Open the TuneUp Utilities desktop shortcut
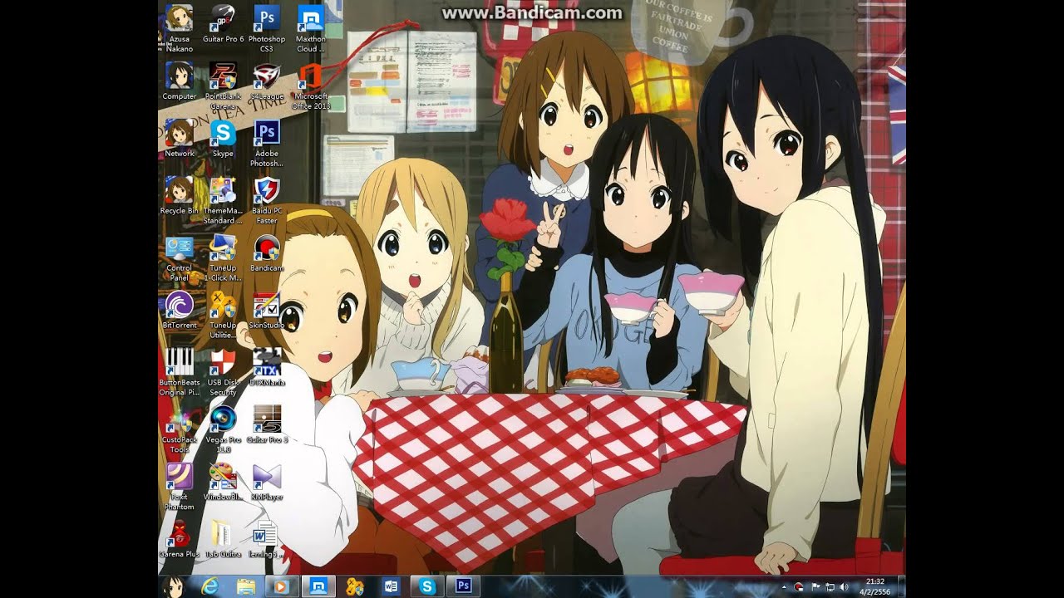 click(223, 315)
